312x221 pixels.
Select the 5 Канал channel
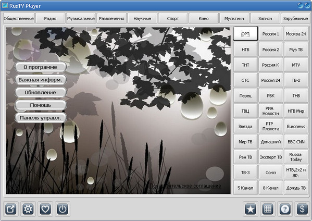tap(245, 188)
